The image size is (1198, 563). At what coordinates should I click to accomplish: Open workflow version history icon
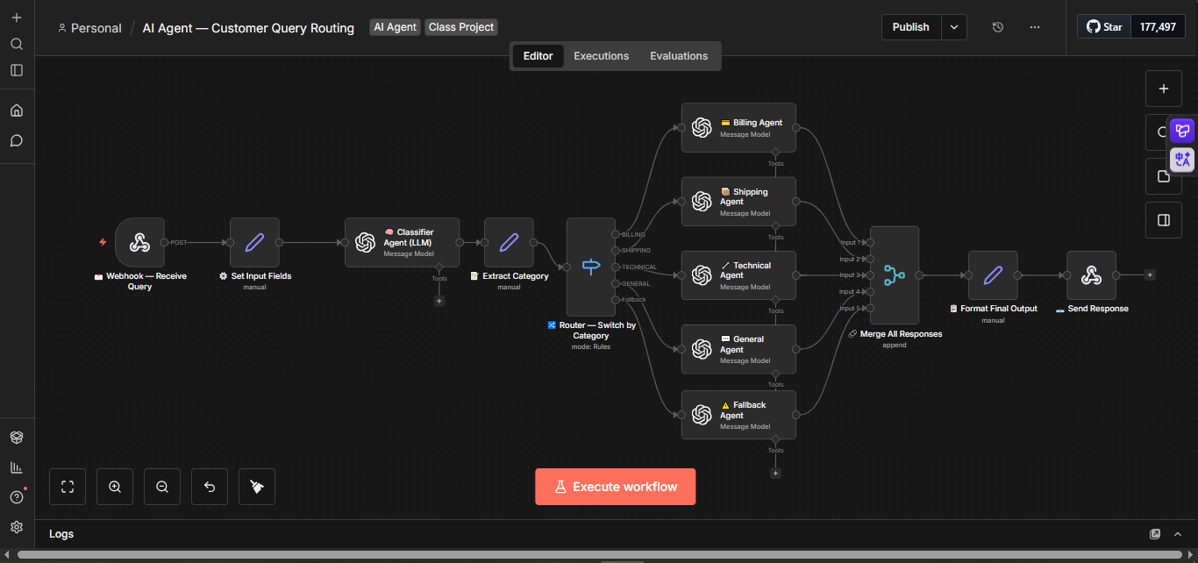[x=998, y=27]
